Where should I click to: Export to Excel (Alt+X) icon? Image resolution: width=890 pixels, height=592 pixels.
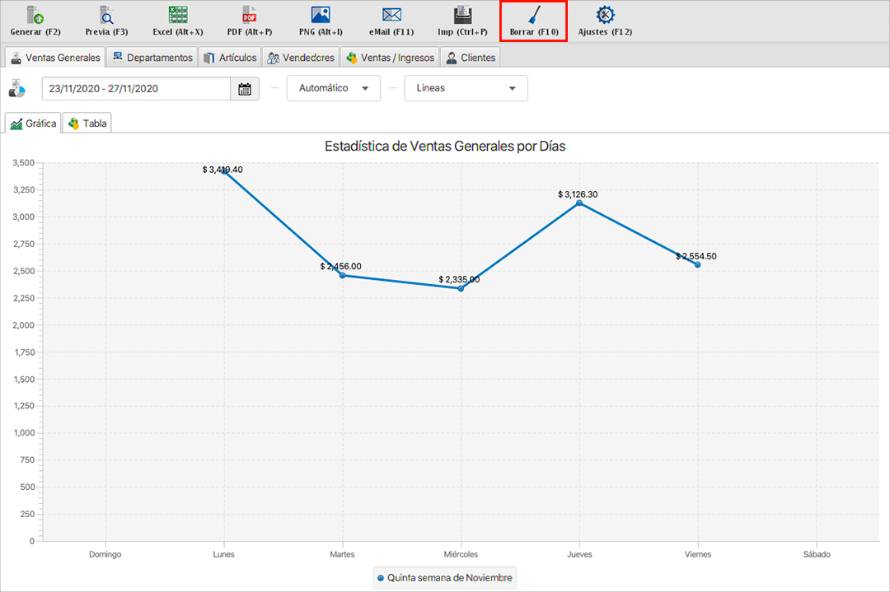[x=177, y=15]
